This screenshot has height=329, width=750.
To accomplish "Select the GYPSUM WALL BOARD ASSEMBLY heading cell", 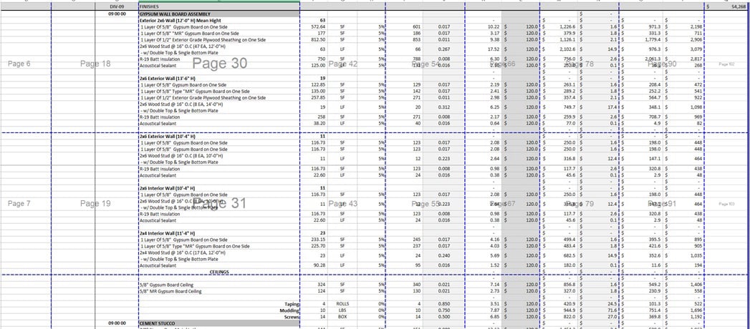I will 219,14.
